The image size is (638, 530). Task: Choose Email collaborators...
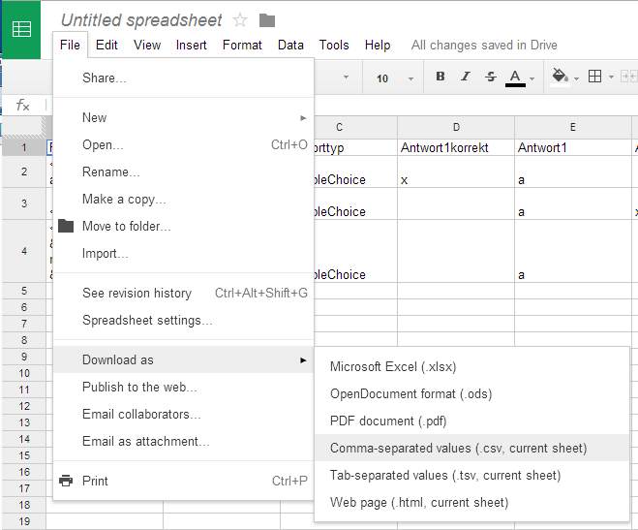184,414
